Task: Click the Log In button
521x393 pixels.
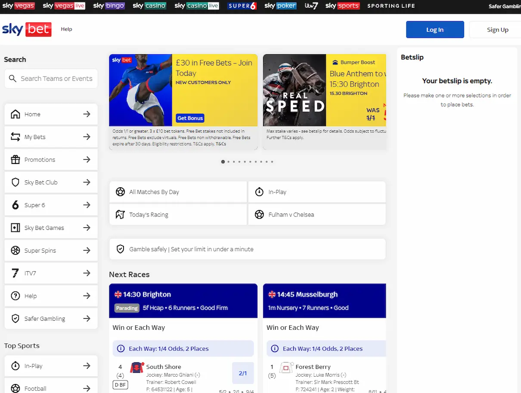Action: pyautogui.click(x=435, y=30)
